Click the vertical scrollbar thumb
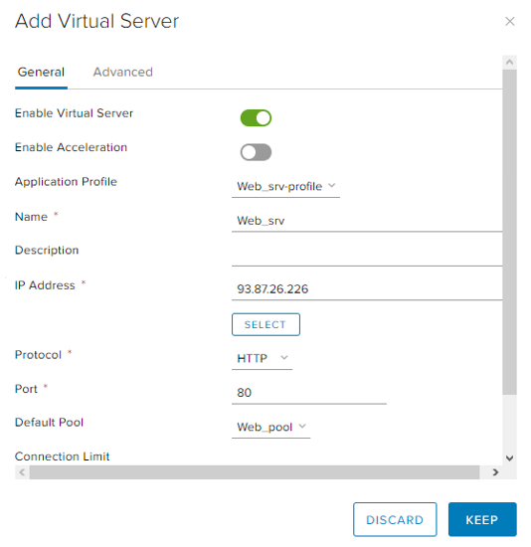Image resolution: width=531 pixels, height=547 pixels. (x=509, y=232)
